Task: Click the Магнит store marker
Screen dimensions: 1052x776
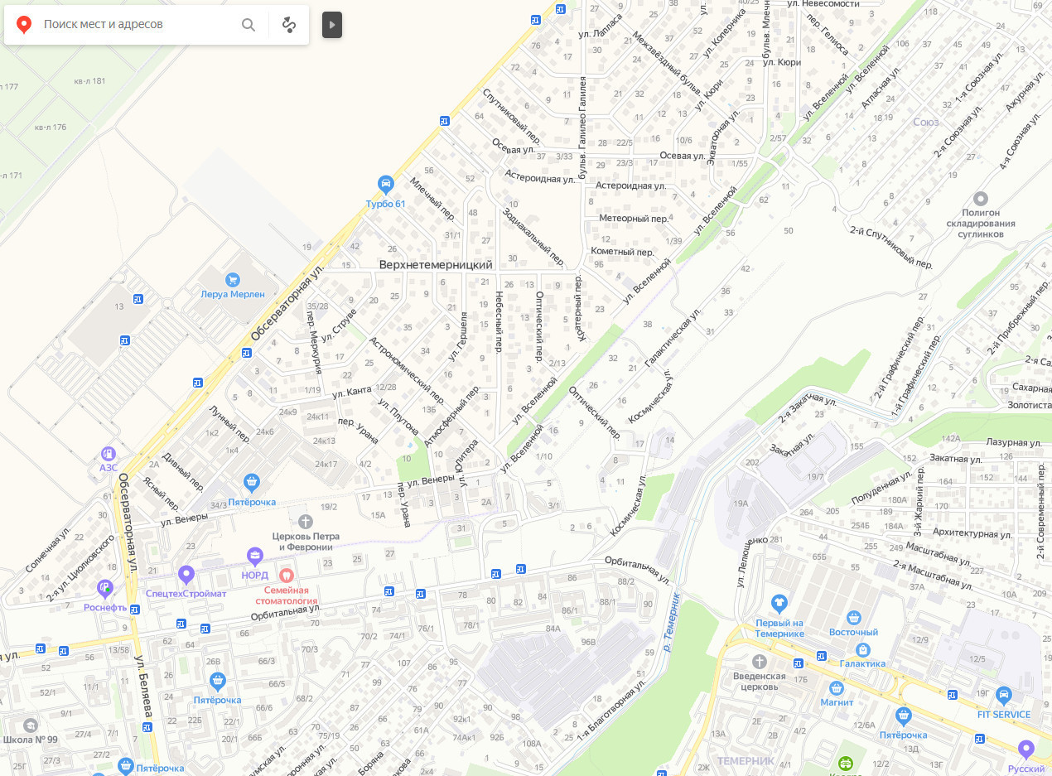Action: click(837, 688)
